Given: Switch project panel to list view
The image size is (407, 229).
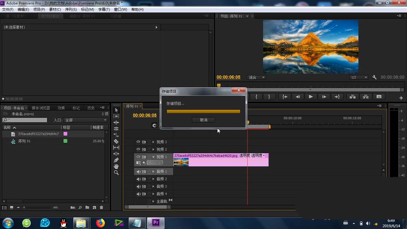Looking at the screenshot, I should point(4,207).
